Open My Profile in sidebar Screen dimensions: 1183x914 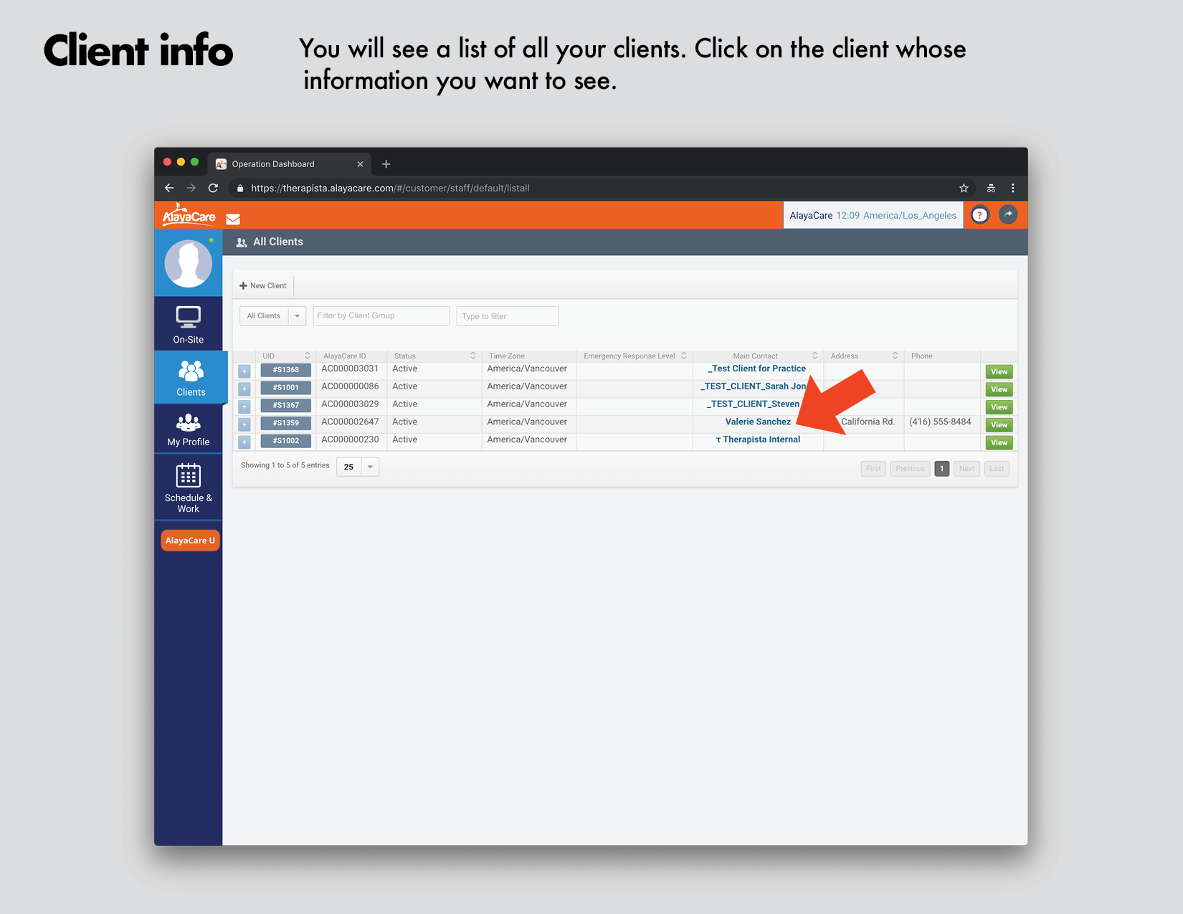coord(189,429)
